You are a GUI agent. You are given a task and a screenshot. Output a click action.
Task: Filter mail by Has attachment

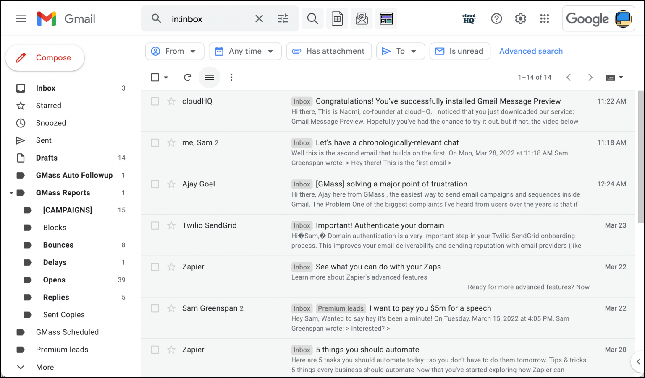coord(329,51)
